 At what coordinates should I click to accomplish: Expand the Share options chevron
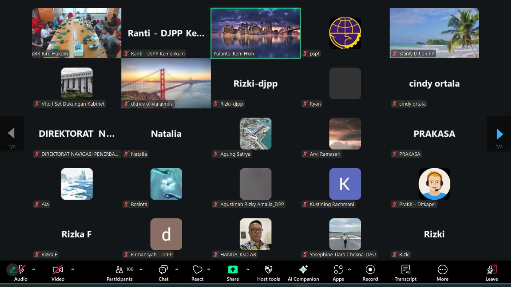(248, 269)
